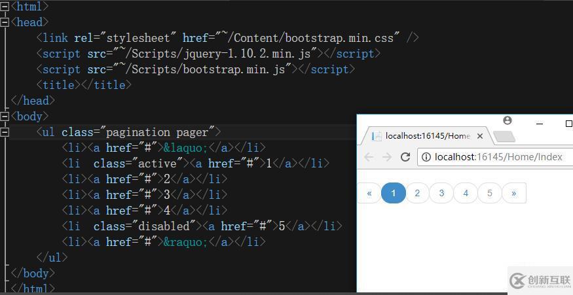Click the browser reload icon
This screenshot has height=295, width=573.
click(405, 157)
